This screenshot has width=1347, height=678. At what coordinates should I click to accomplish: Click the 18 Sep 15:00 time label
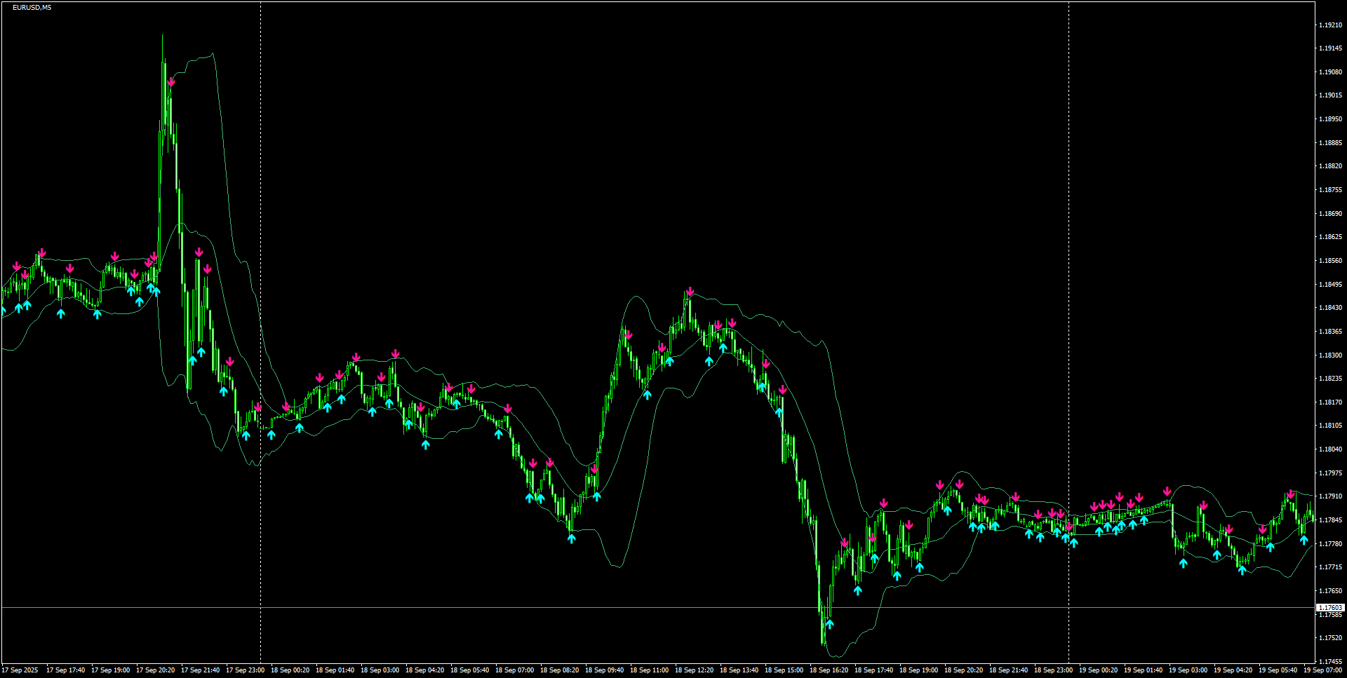click(784, 670)
